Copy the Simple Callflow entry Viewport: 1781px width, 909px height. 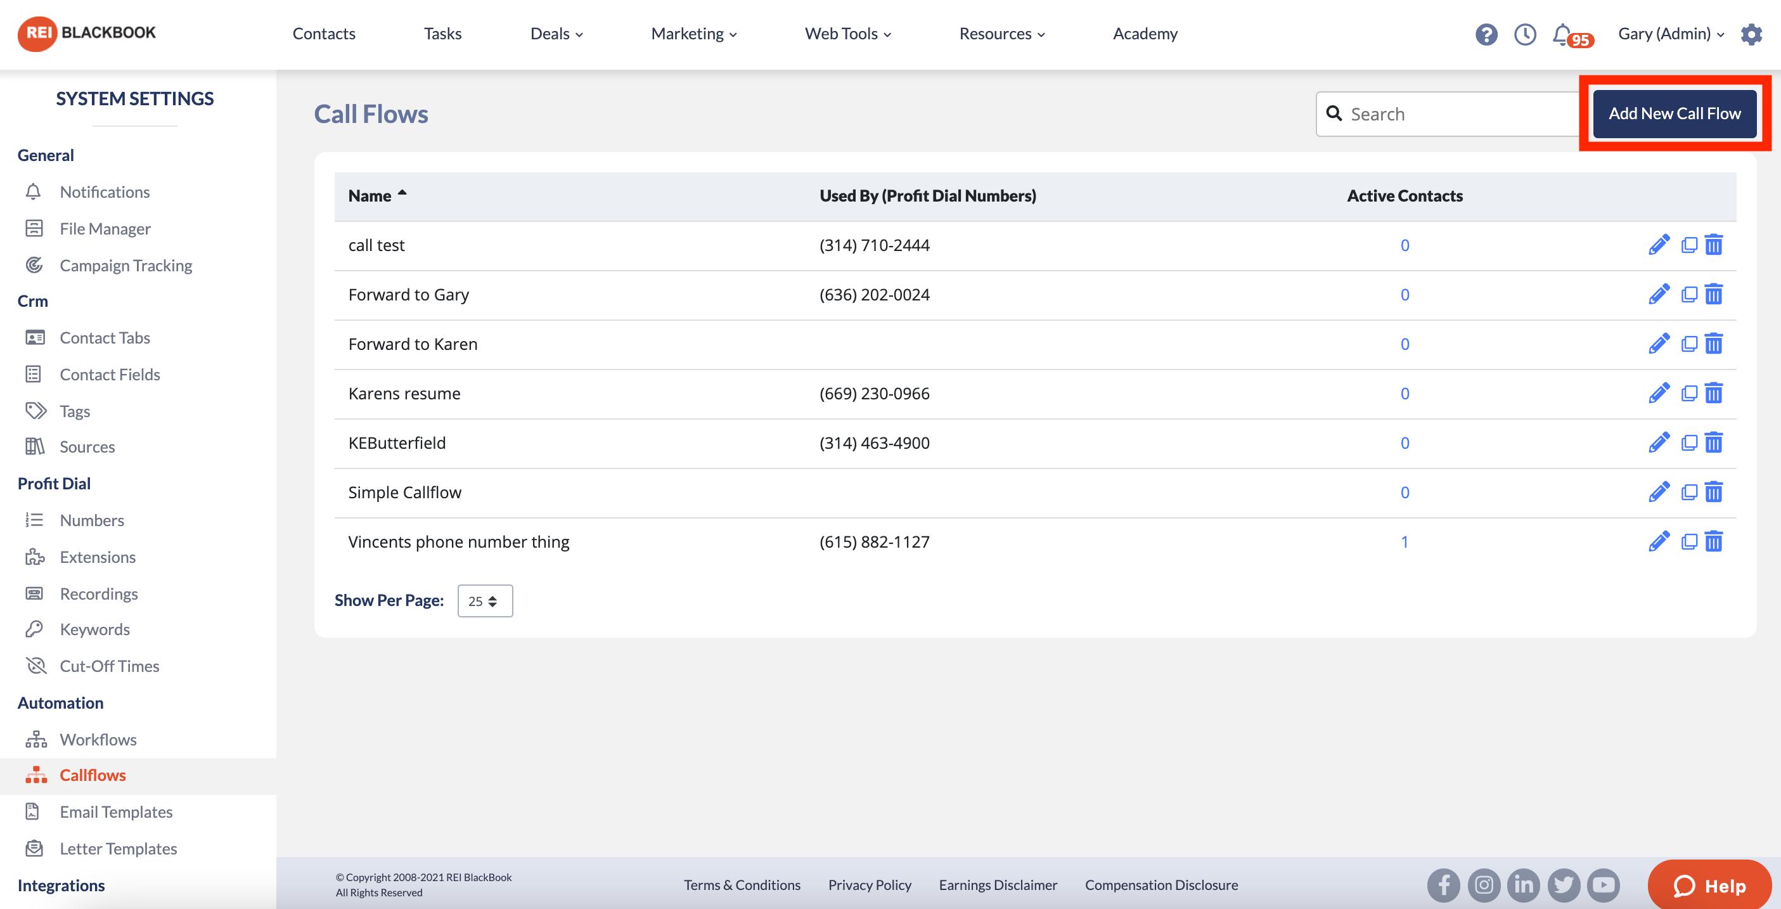click(1688, 492)
